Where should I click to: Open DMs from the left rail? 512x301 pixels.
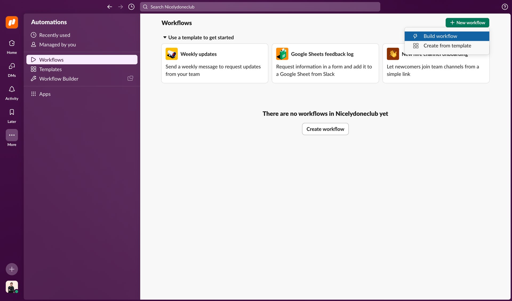11,70
